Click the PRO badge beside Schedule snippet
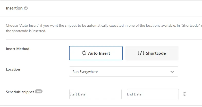 tap(39, 91)
